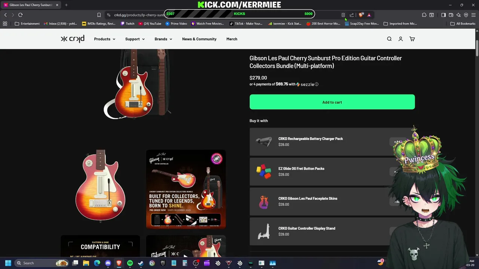Launch Epic Games from the taskbar
This screenshot has height=269, width=479.
click(x=163, y=263)
